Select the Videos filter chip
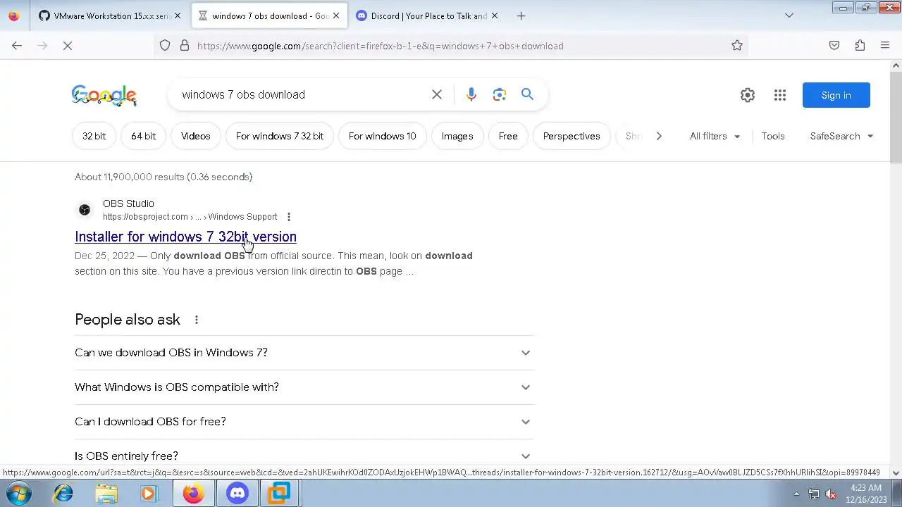The image size is (902, 507). point(195,136)
